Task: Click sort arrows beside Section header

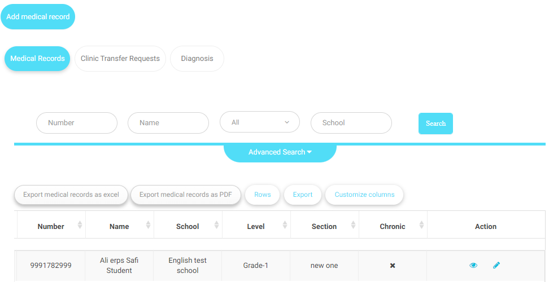Action: click(x=354, y=225)
